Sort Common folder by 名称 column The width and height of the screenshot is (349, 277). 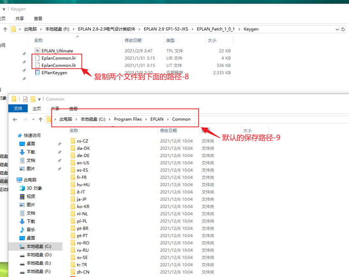(74, 131)
